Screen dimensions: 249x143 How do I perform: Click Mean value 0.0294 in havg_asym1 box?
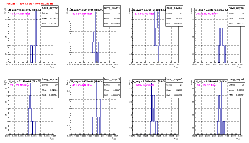(x=117, y=19)
